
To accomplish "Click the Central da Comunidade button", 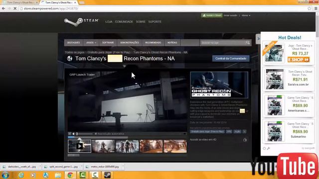I will (231, 59).
